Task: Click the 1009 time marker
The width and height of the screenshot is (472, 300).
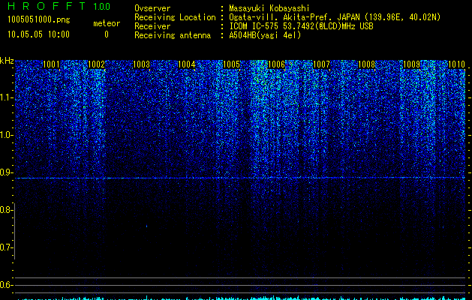Action: click(x=411, y=64)
